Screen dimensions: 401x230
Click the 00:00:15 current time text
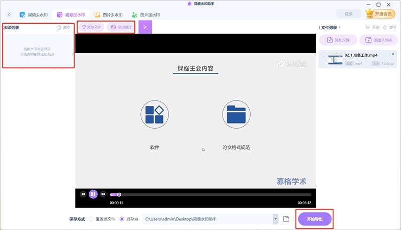tap(117, 202)
